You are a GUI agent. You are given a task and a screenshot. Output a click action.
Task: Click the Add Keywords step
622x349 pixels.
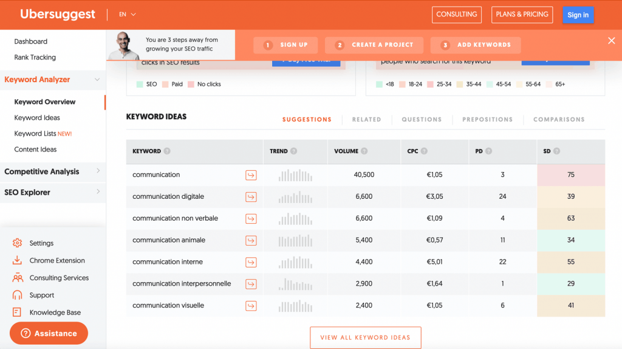pyautogui.click(x=476, y=45)
